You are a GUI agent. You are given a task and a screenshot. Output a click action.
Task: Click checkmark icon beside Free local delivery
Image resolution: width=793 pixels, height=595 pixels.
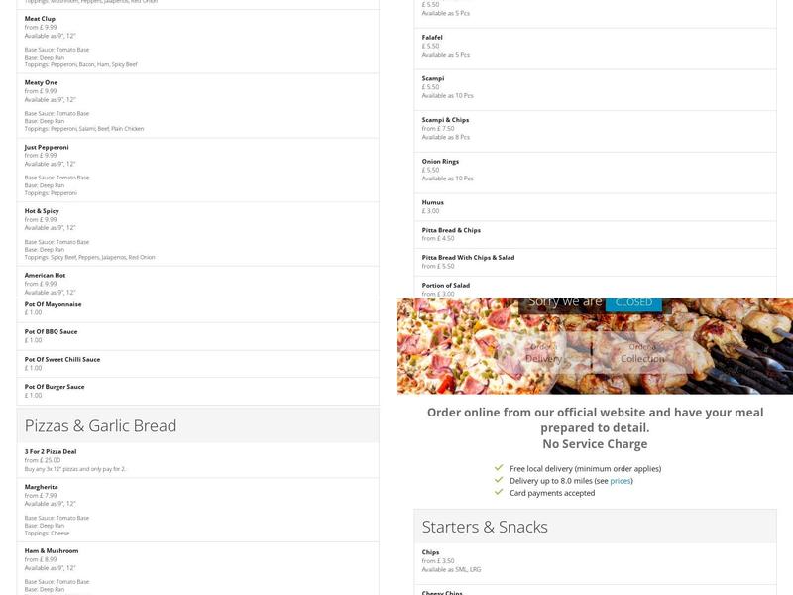(x=499, y=468)
